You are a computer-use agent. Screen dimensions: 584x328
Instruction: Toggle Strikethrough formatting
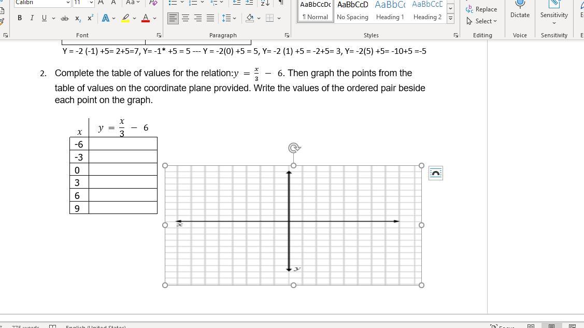coord(65,18)
